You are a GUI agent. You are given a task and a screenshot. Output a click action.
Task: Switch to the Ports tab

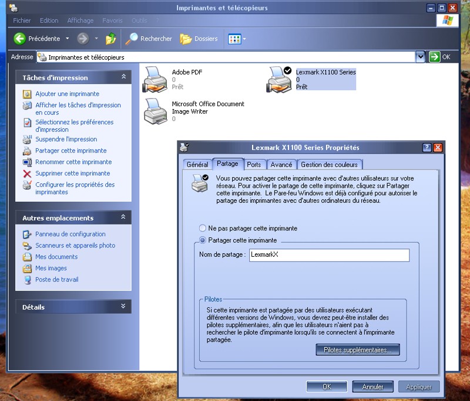pyautogui.click(x=254, y=165)
